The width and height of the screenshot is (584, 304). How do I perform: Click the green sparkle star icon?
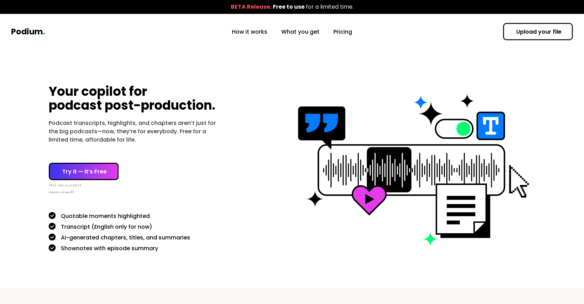[x=430, y=239]
